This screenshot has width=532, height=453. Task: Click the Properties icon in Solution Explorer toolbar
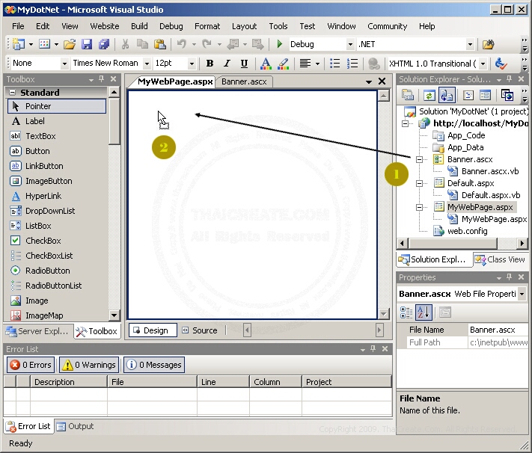pos(408,96)
